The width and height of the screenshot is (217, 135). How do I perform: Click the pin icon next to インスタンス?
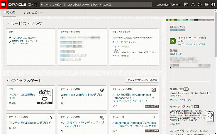[10, 38]
